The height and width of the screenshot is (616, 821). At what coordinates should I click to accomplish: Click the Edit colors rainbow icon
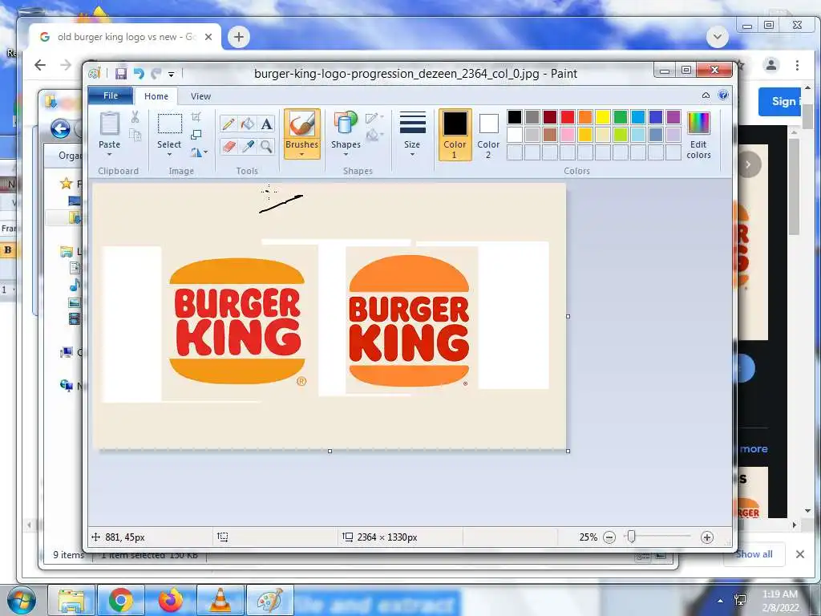click(x=698, y=124)
